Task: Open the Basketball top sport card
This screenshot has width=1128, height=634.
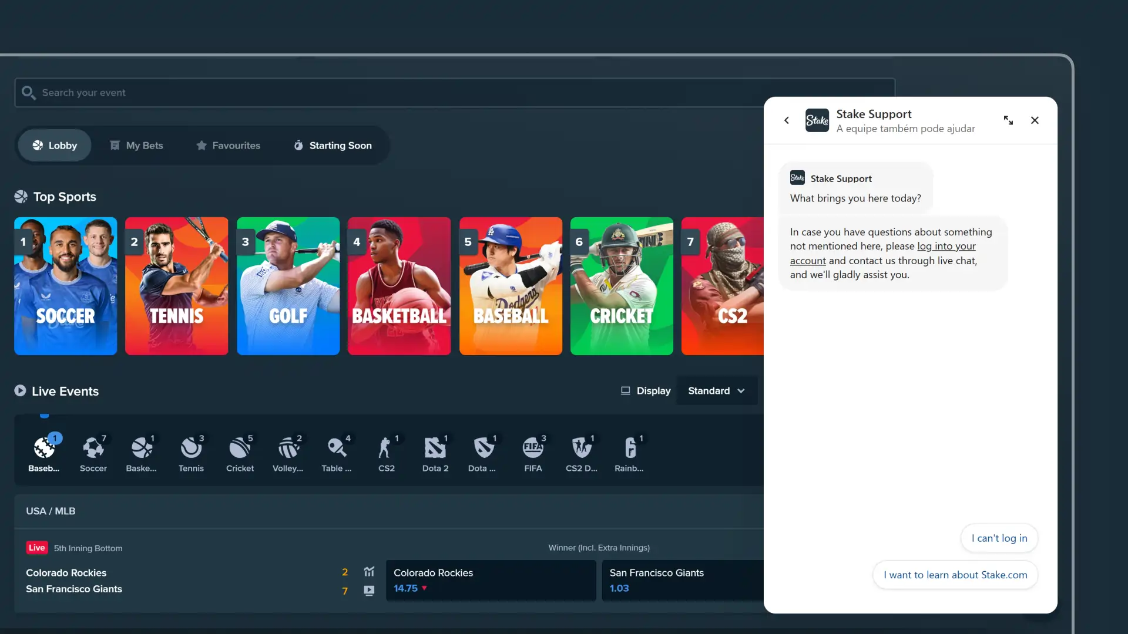Action: (x=399, y=286)
